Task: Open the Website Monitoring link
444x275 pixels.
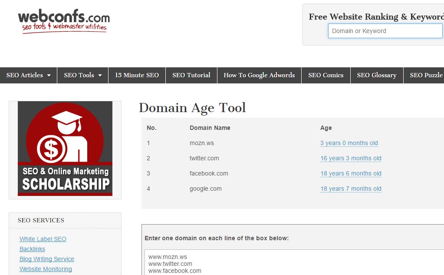Action: coord(46,269)
